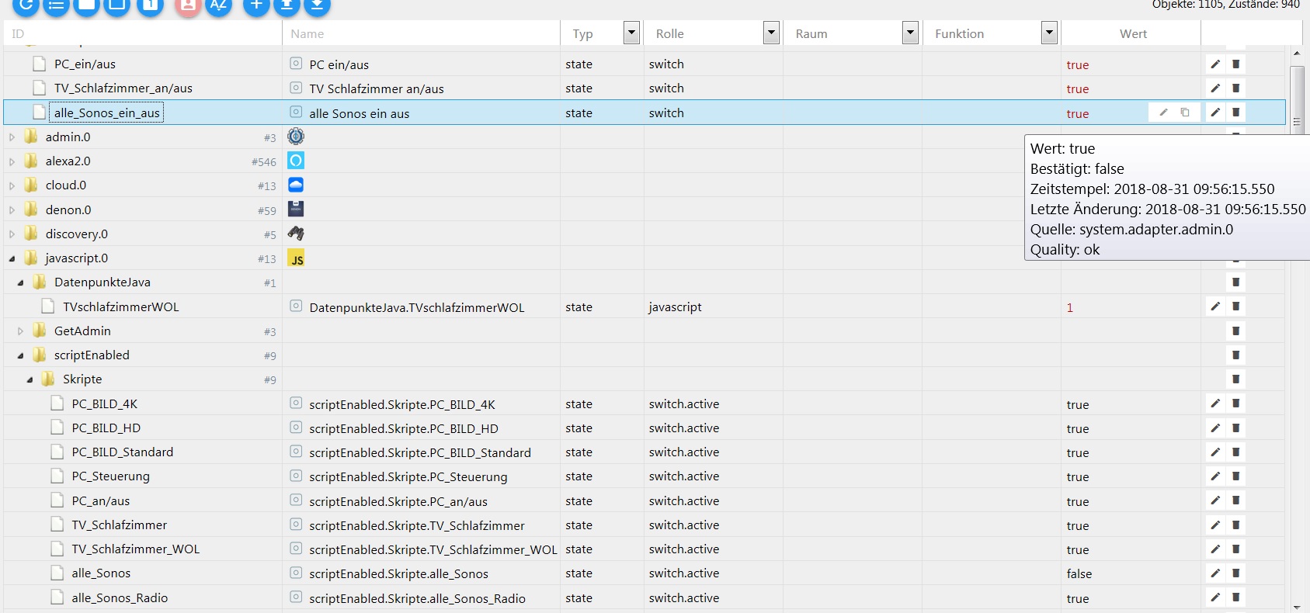Image resolution: width=1310 pixels, height=613 pixels.
Task: Click the name cell 'scriptEnabled.Skripte.alle_Sonos_Radio'
Action: coord(418,598)
